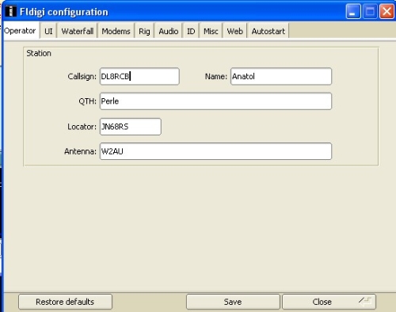Image resolution: width=396 pixels, height=312 pixels.
Task: Select the Audio tab
Action: tap(169, 31)
